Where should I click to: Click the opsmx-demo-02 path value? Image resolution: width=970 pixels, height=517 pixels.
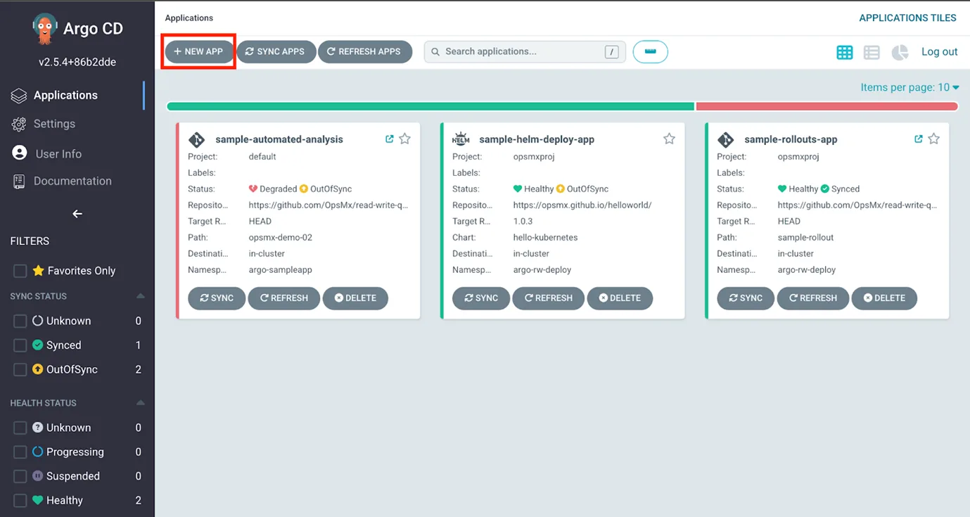(x=281, y=238)
